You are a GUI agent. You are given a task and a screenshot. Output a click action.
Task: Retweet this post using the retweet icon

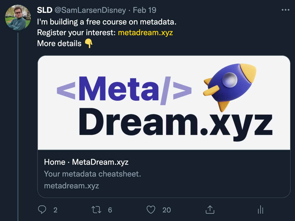pyautogui.click(x=96, y=210)
